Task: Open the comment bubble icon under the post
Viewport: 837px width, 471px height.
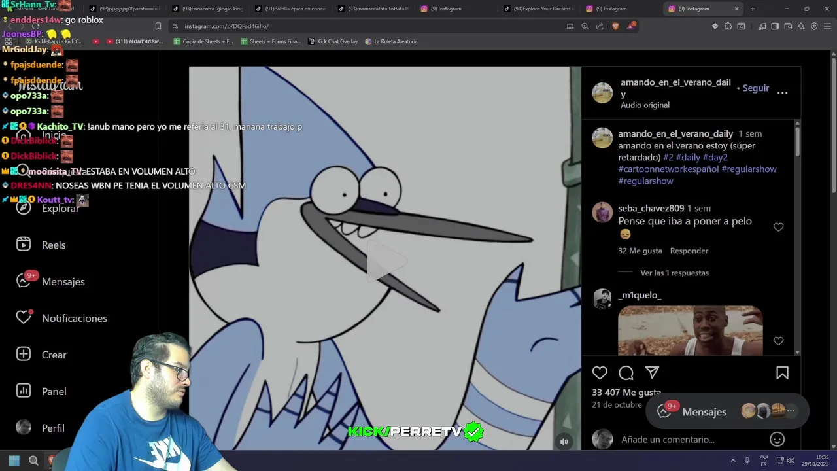Action: [x=626, y=373]
